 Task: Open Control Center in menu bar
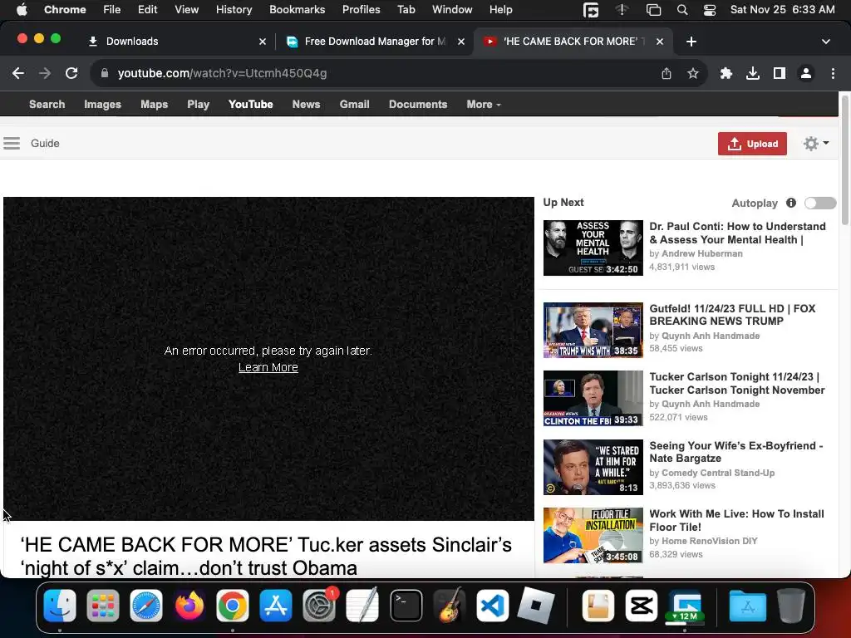point(710,10)
